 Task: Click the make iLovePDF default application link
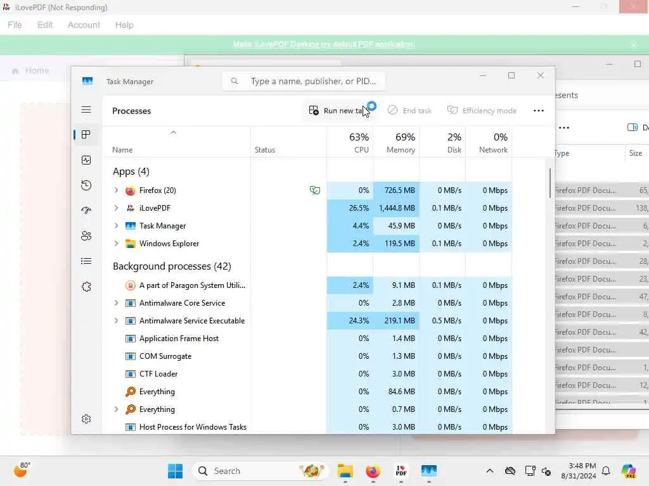pos(324,44)
